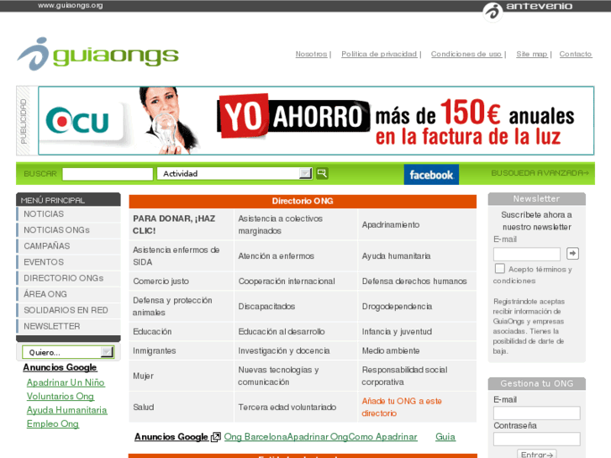Click the Entrar login button
This screenshot has width=611, height=458.
[x=536, y=454]
